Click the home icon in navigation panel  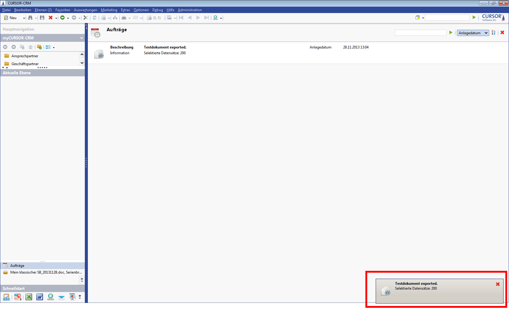tap(30, 47)
